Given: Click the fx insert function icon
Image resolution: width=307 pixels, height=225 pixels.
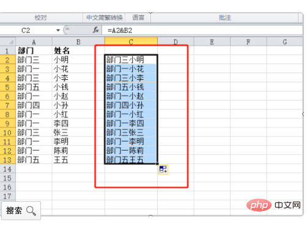Looking at the screenshot, I should point(96,30).
